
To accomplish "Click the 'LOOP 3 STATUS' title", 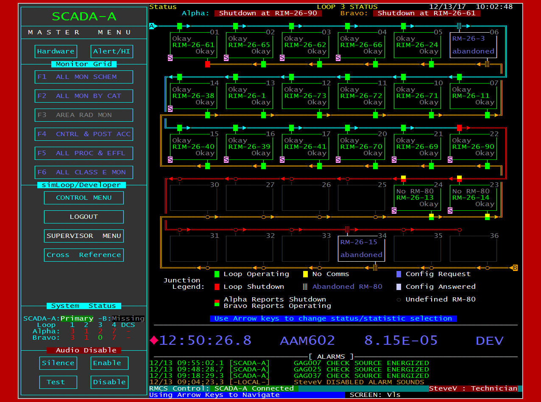I will point(347,7).
